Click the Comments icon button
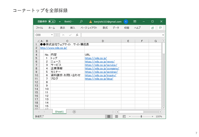The width and height of the screenshot is (199, 137). pyautogui.click(x=160, y=28)
